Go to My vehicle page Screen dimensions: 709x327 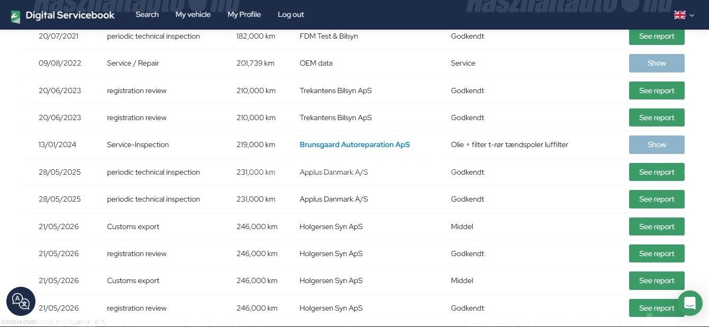coord(193,14)
